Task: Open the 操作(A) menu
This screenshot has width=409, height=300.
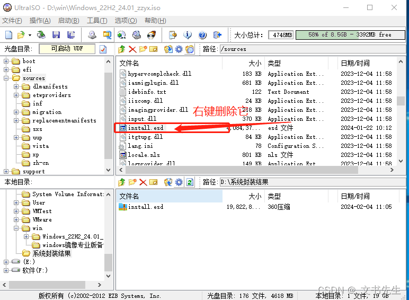Action: click(x=40, y=21)
